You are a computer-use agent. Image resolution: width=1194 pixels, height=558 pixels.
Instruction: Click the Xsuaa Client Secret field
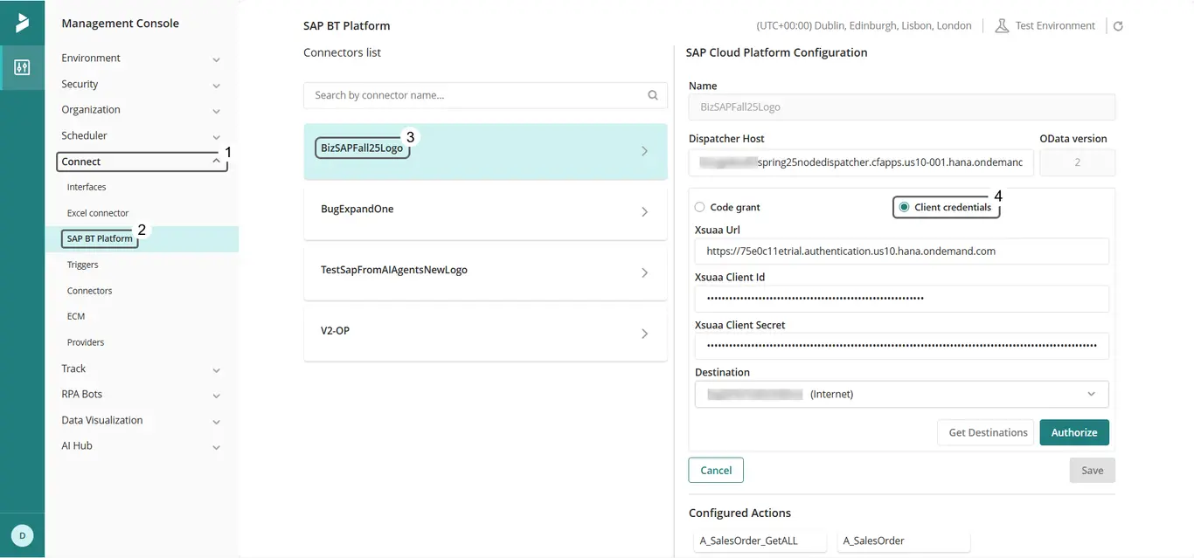pyautogui.click(x=901, y=345)
